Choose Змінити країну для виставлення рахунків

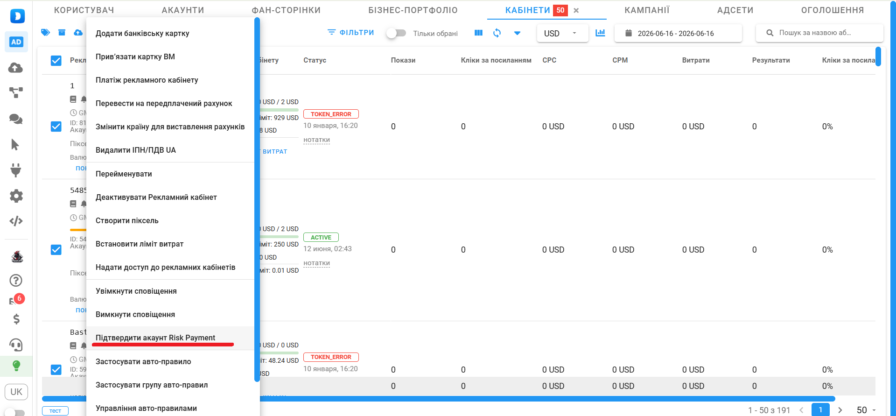[170, 127]
